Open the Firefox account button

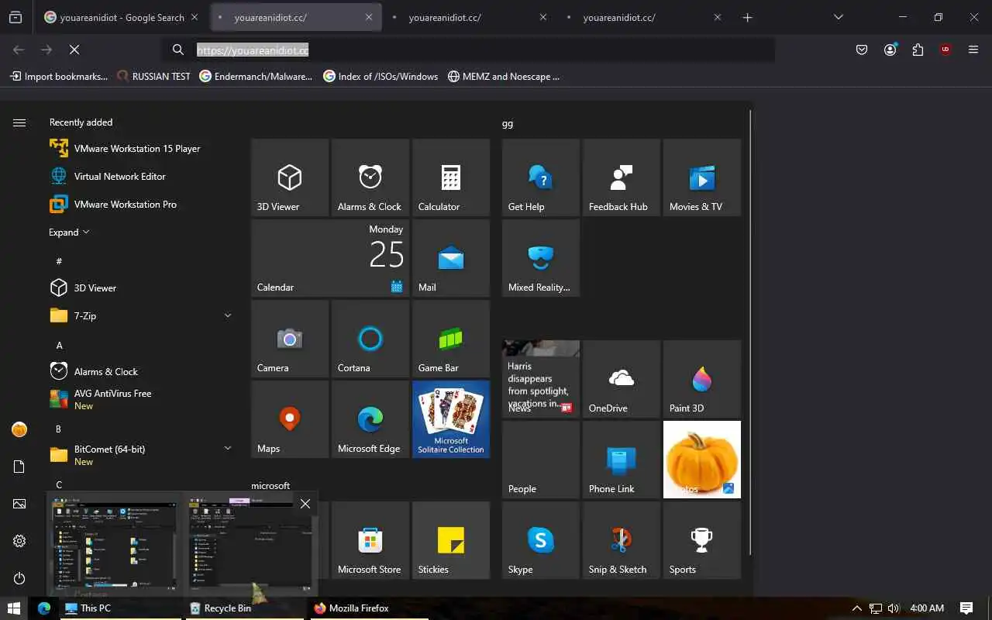click(x=890, y=50)
